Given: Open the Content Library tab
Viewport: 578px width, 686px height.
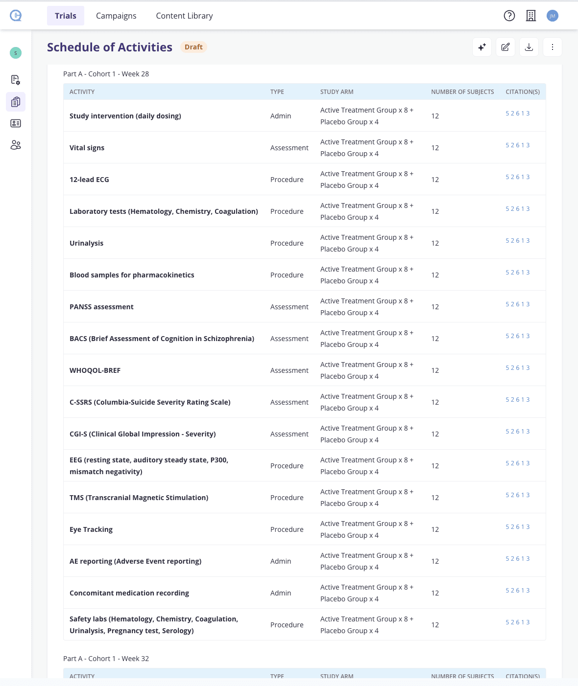Looking at the screenshot, I should (184, 16).
